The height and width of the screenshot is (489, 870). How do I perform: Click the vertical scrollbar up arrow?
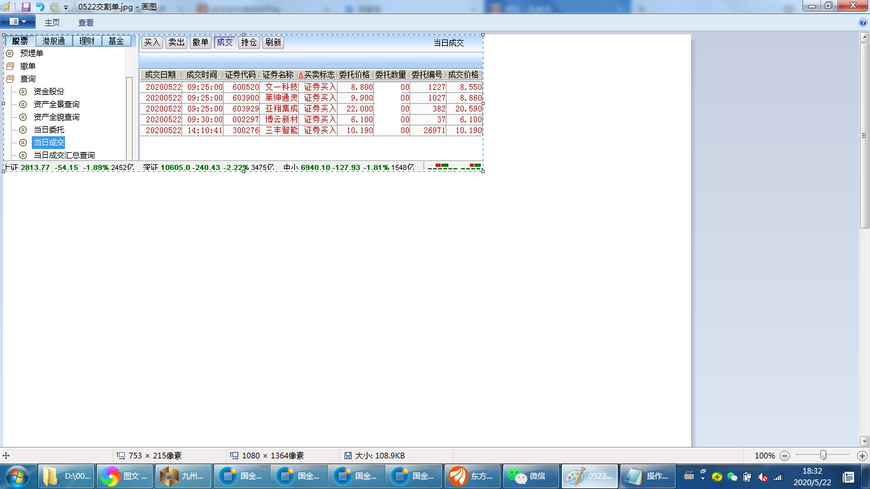pyautogui.click(x=864, y=38)
